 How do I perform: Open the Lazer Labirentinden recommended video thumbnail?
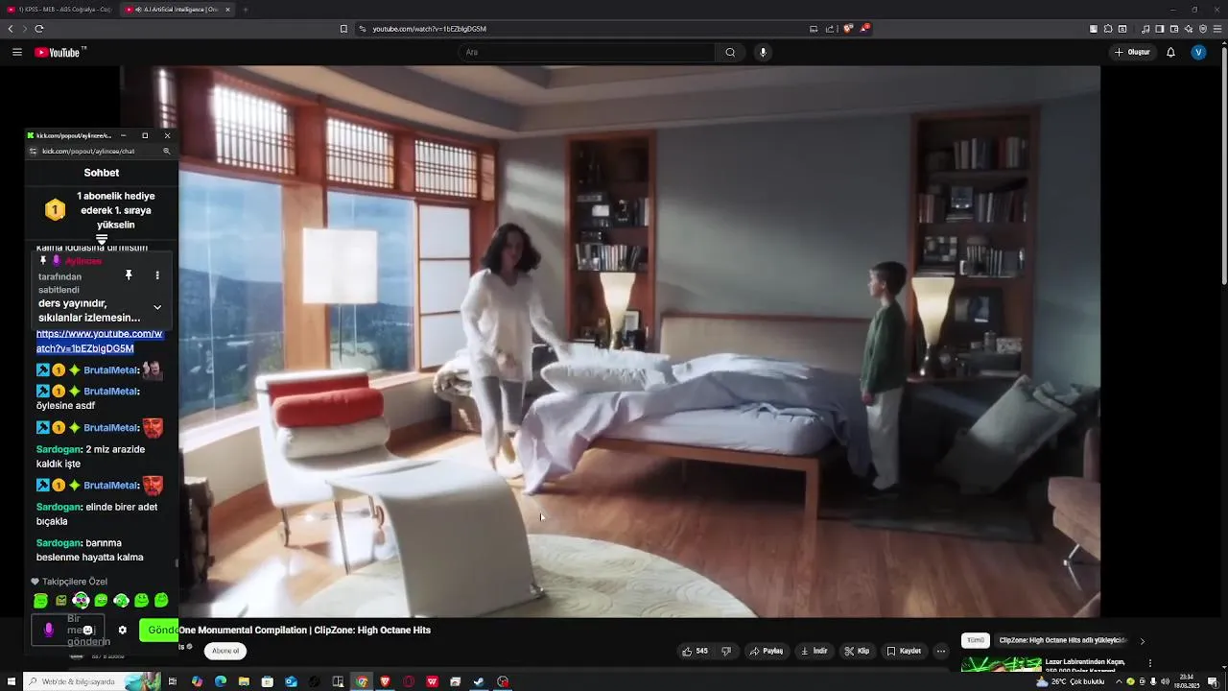1002,664
